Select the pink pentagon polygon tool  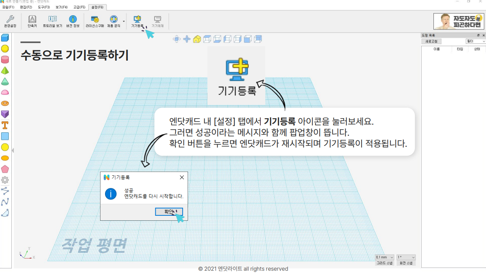pyautogui.click(x=5, y=169)
